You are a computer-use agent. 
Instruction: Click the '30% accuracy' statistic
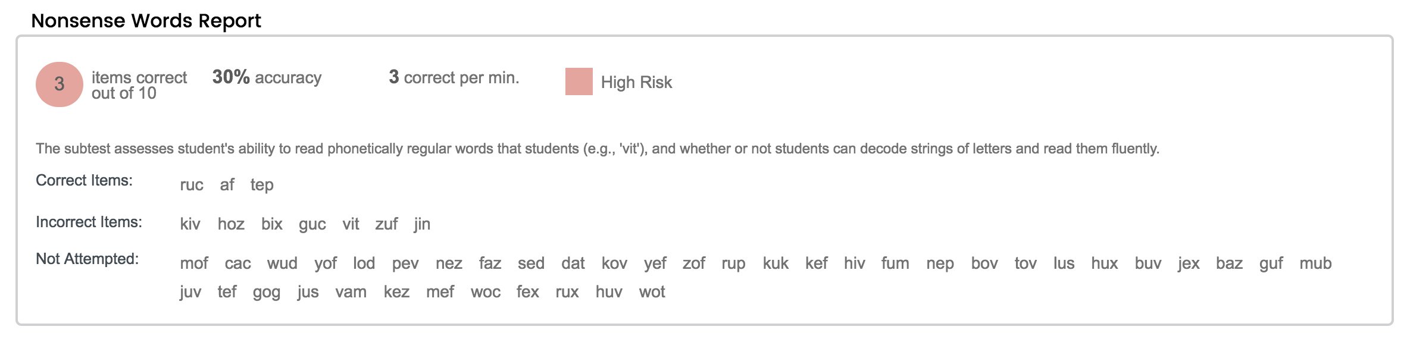tap(267, 77)
